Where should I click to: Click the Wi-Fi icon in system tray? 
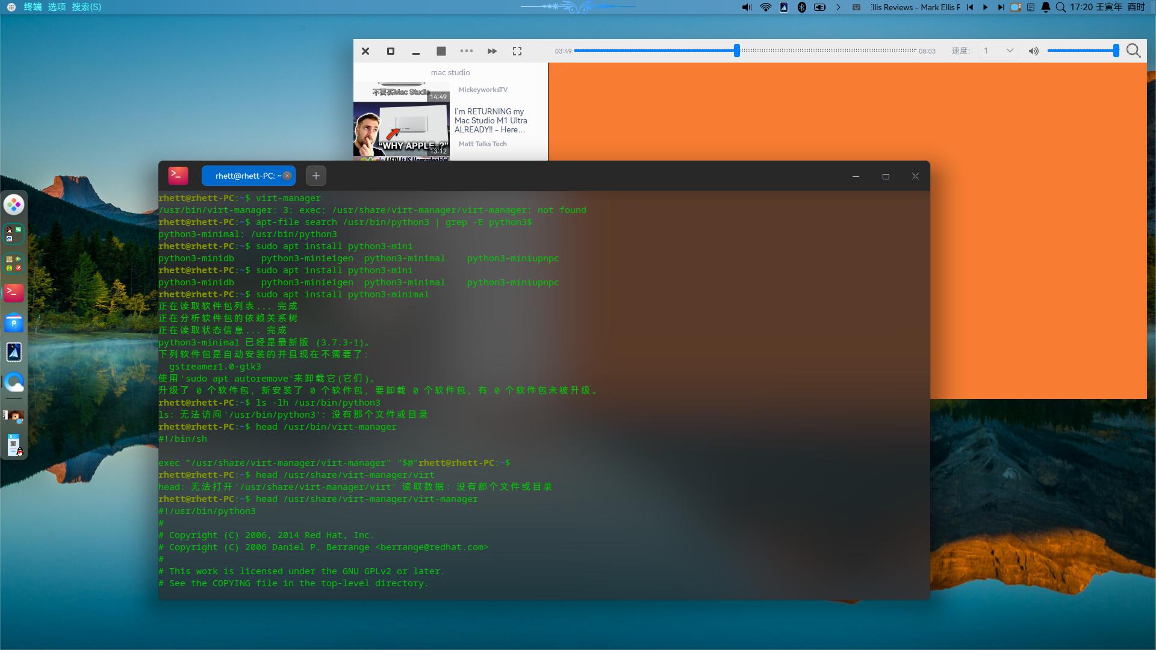pos(765,7)
